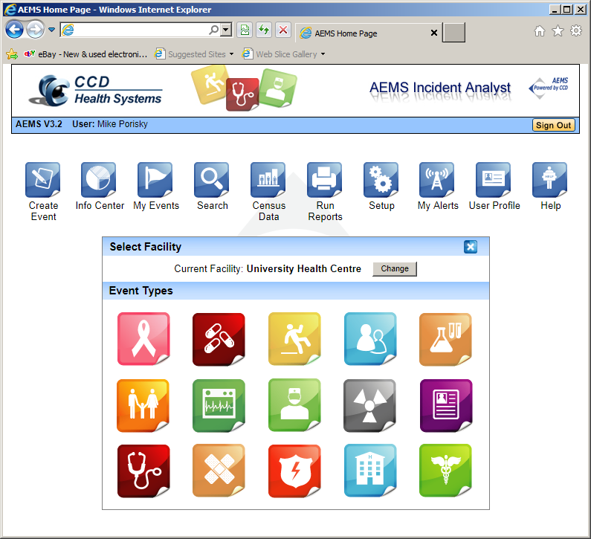
Task: Click the Sign Out button
Action: tap(553, 125)
